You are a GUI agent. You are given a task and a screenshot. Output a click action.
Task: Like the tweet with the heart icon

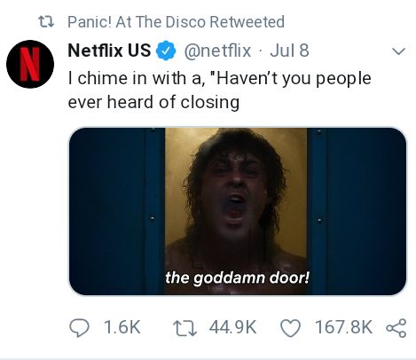coord(290,327)
